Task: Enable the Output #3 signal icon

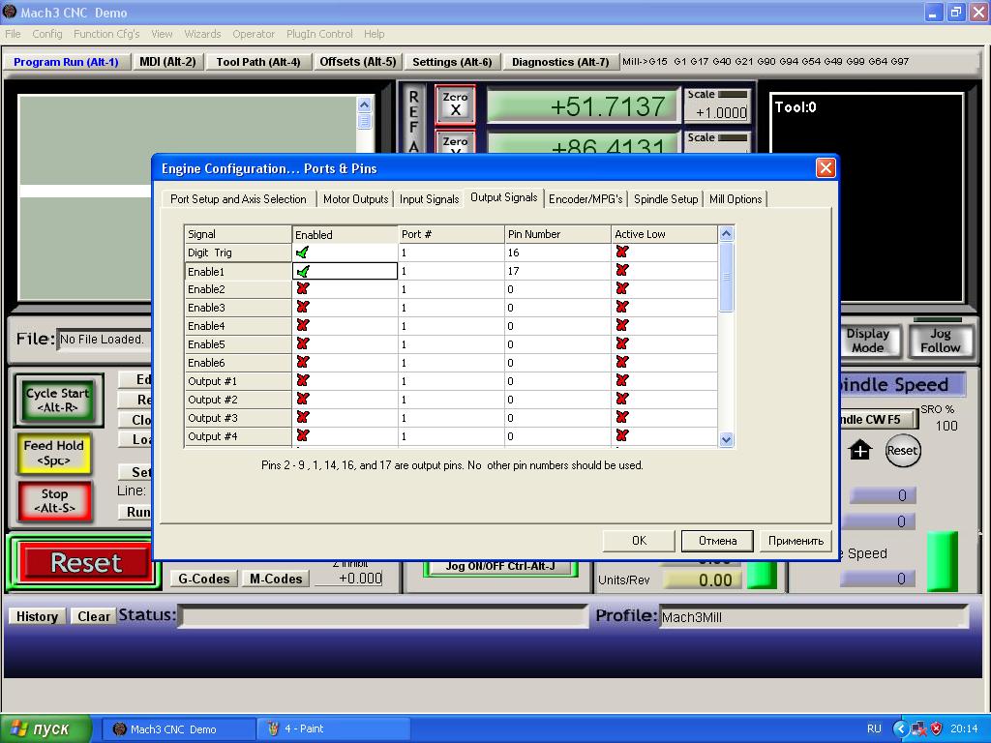Action: [x=303, y=417]
